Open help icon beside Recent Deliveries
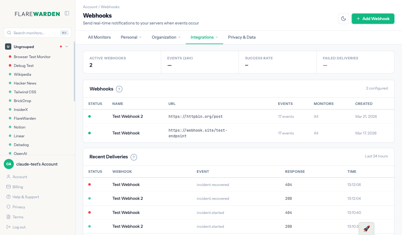Screen dimensions: 402x235 [134, 157]
